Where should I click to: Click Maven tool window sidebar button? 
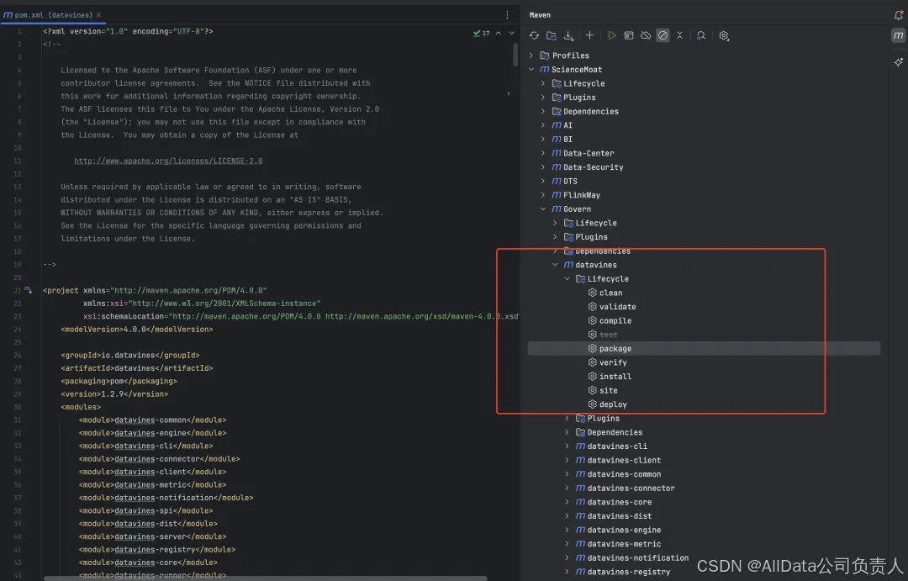(x=898, y=36)
